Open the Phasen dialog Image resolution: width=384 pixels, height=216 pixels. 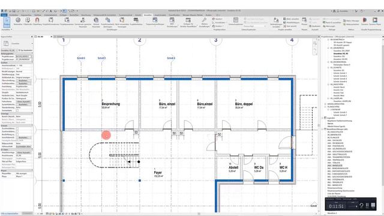point(304,22)
